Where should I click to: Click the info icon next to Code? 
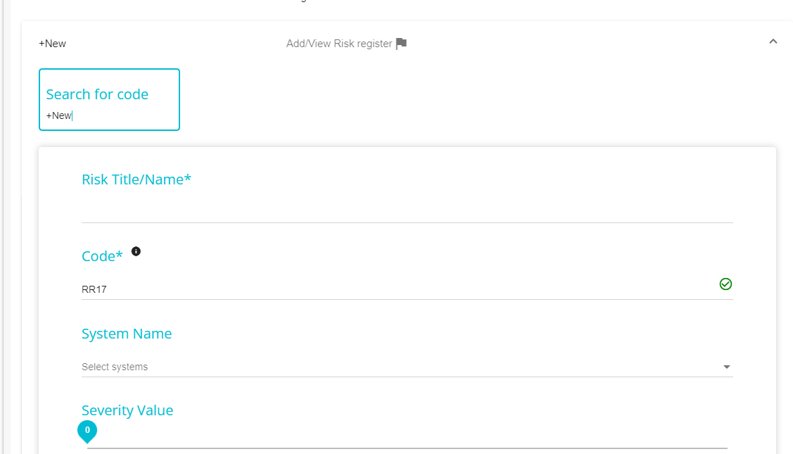[x=136, y=251]
